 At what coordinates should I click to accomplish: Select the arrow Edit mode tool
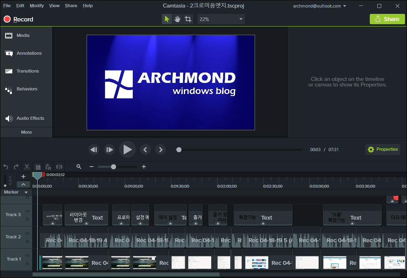pos(166,19)
